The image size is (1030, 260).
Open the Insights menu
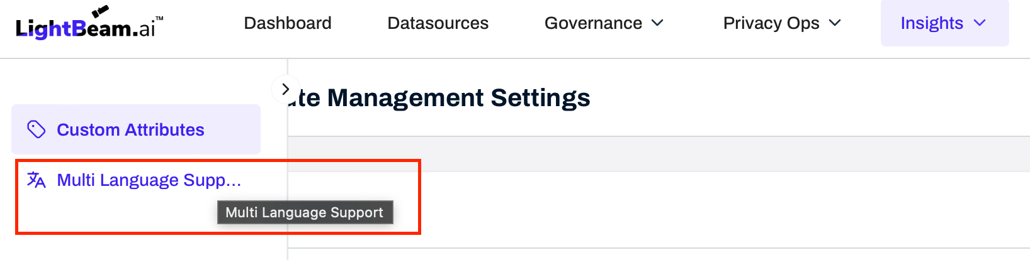click(x=932, y=23)
